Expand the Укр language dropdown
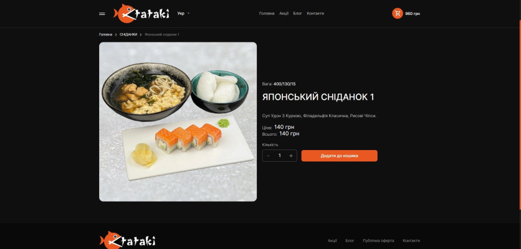This screenshot has height=249, width=521. pos(183,14)
